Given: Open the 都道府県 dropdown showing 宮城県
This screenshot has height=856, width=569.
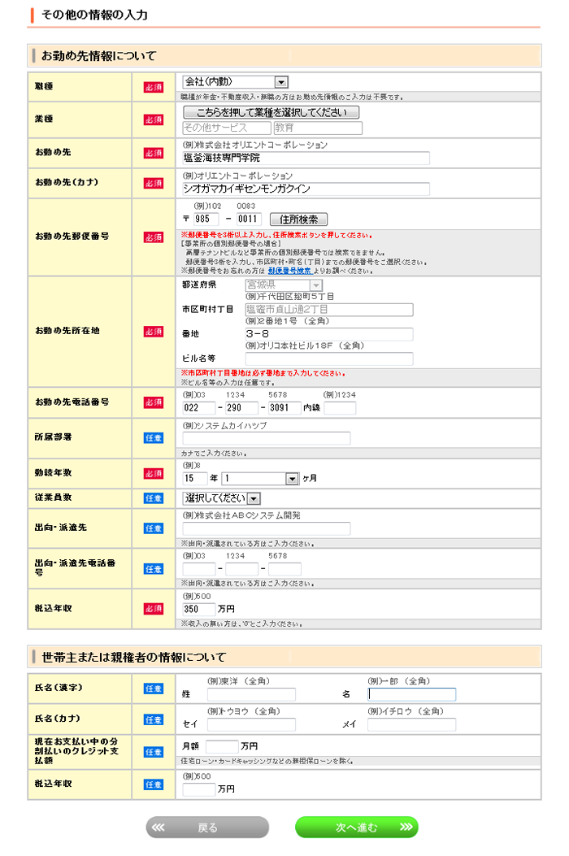Looking at the screenshot, I should click(284, 285).
